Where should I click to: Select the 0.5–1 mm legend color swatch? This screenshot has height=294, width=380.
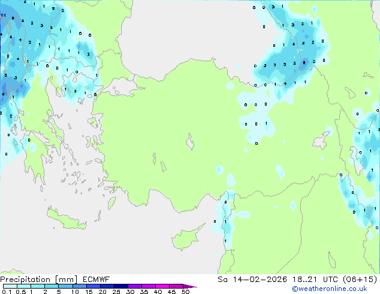point(24,286)
